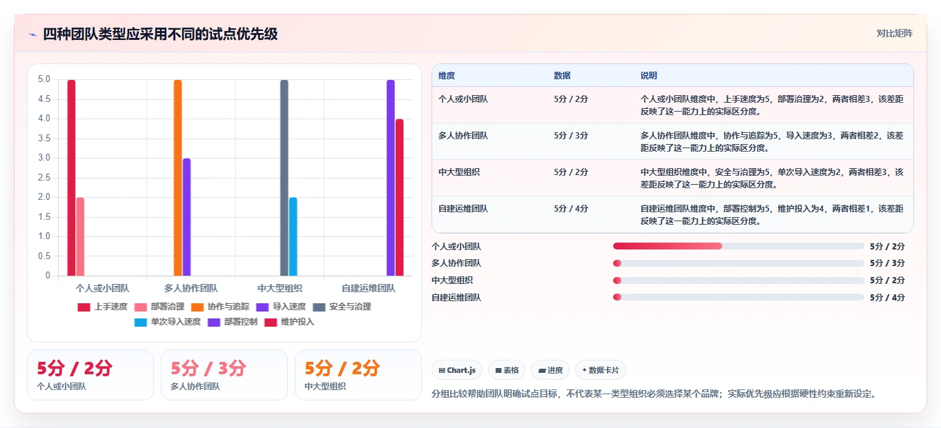Open the orange 5分 / 2分 中大型组织 data card

(358, 375)
